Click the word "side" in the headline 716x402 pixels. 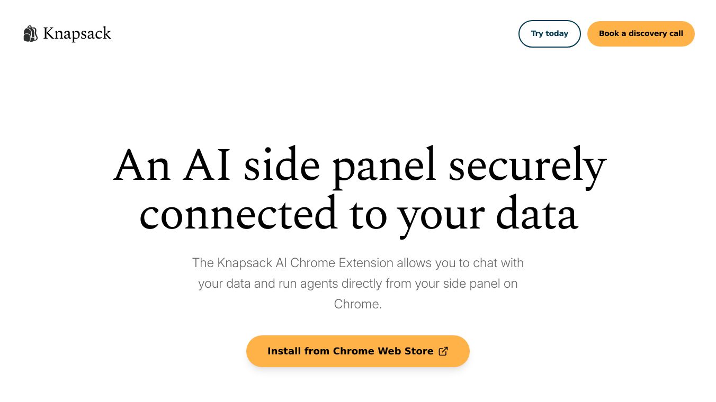coord(282,166)
